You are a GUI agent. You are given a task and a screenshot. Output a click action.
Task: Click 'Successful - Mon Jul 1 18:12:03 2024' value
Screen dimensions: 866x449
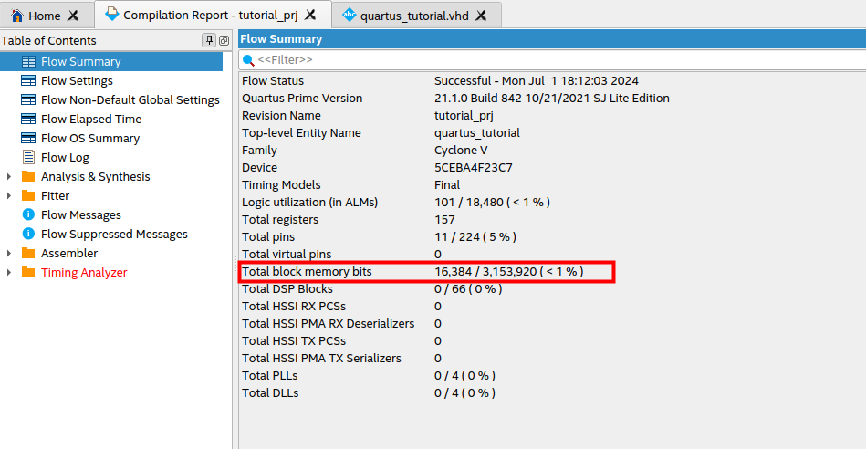[x=537, y=80]
